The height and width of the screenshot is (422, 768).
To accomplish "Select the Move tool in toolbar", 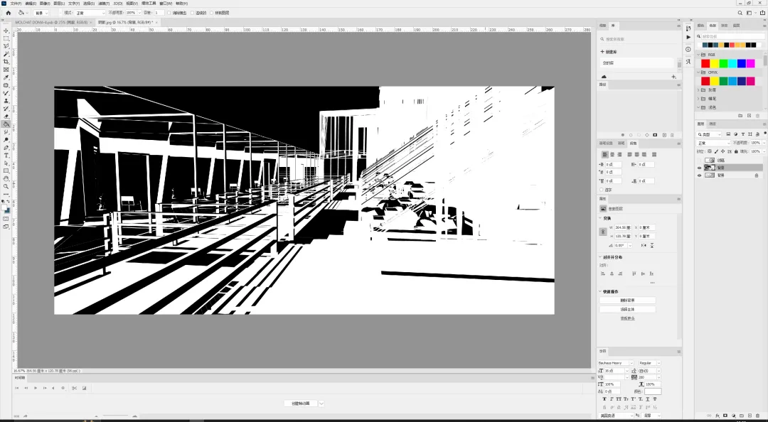I will tap(6, 31).
